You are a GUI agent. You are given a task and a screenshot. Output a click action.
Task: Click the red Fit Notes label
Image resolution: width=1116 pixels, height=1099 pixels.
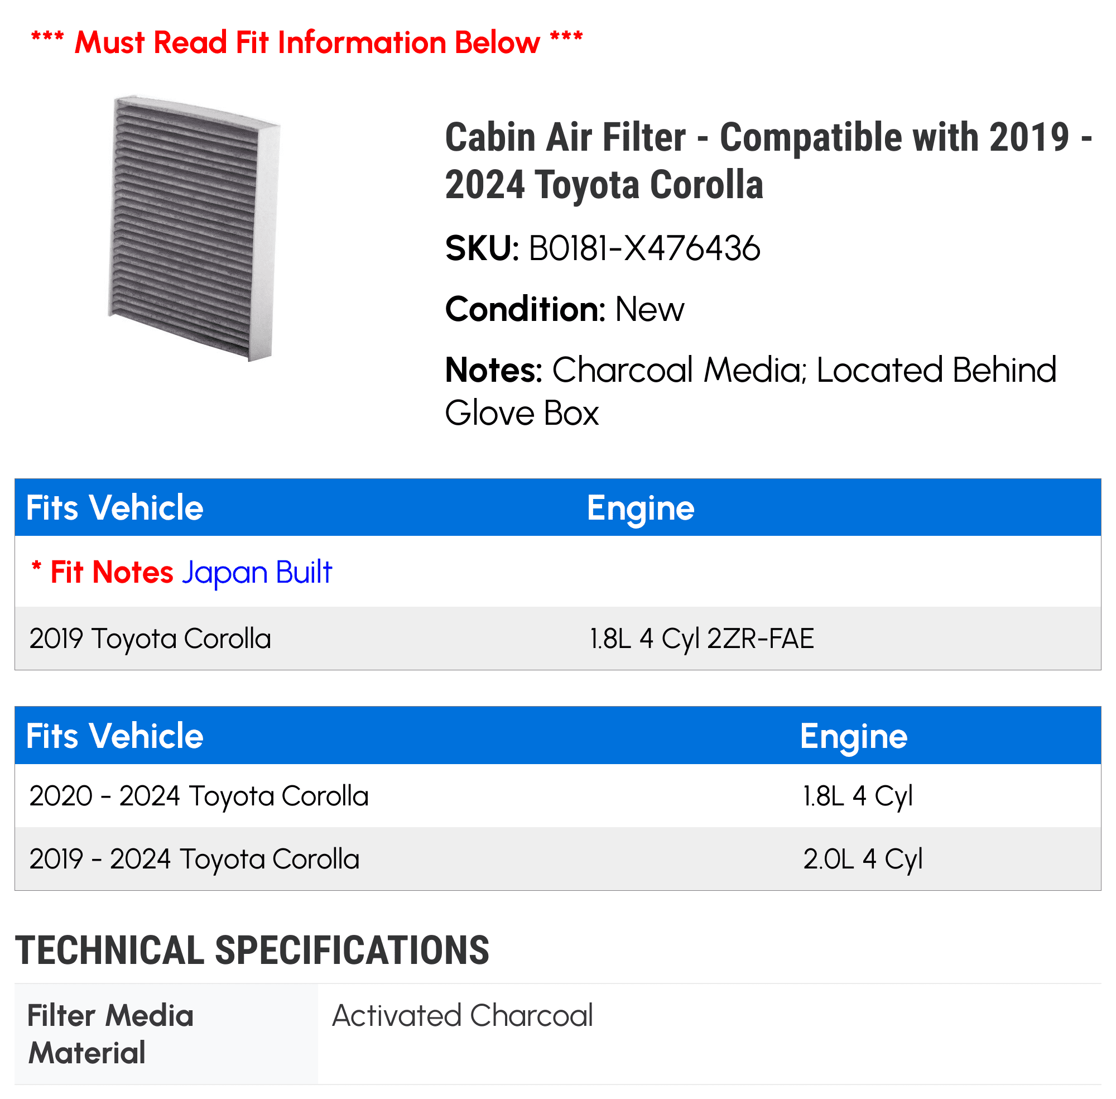[102, 572]
